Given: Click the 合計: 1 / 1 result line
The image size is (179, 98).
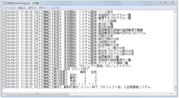Looking at the screenshot, I should pos(50,84).
